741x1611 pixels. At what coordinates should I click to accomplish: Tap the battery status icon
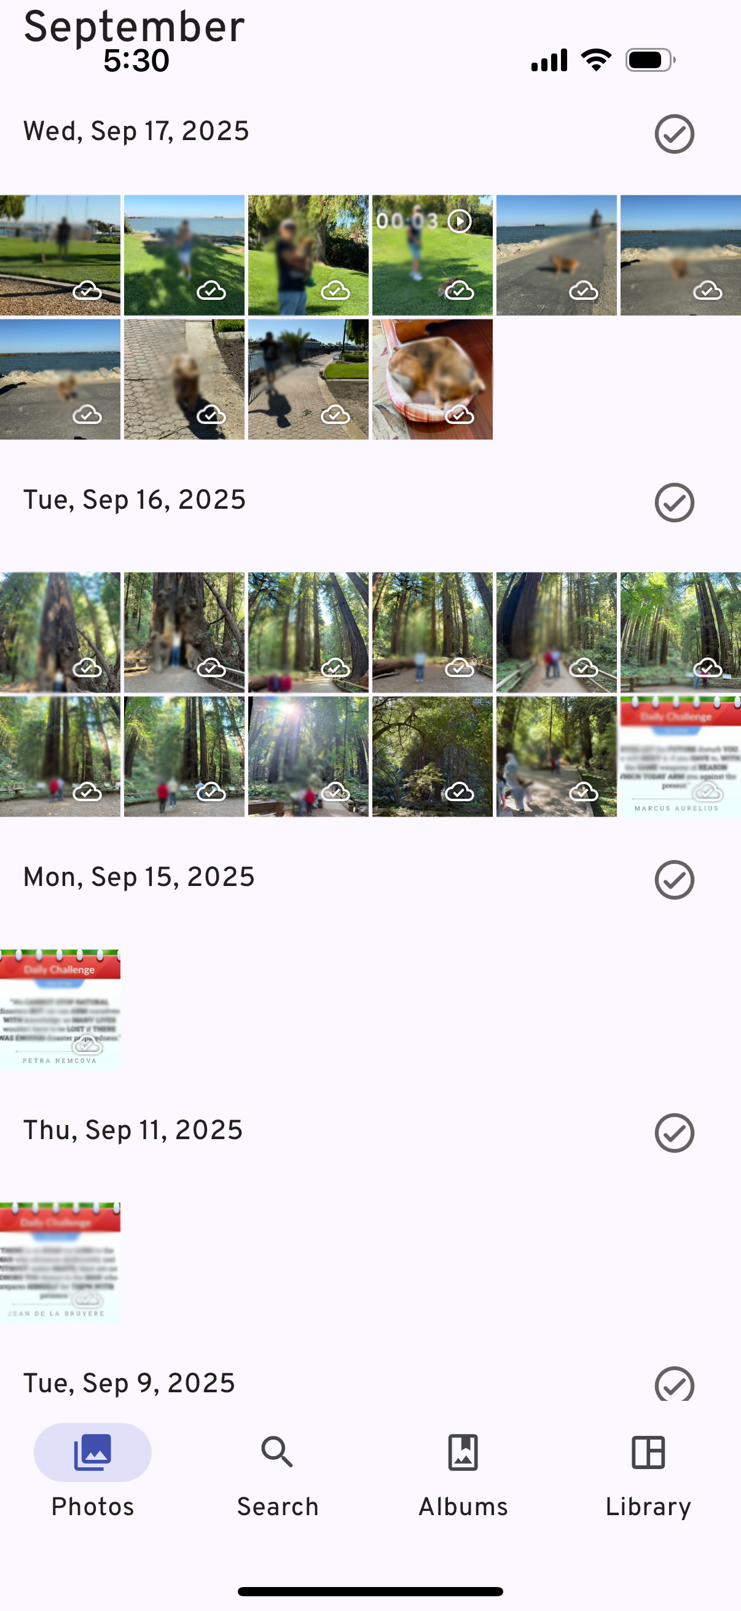coord(650,60)
